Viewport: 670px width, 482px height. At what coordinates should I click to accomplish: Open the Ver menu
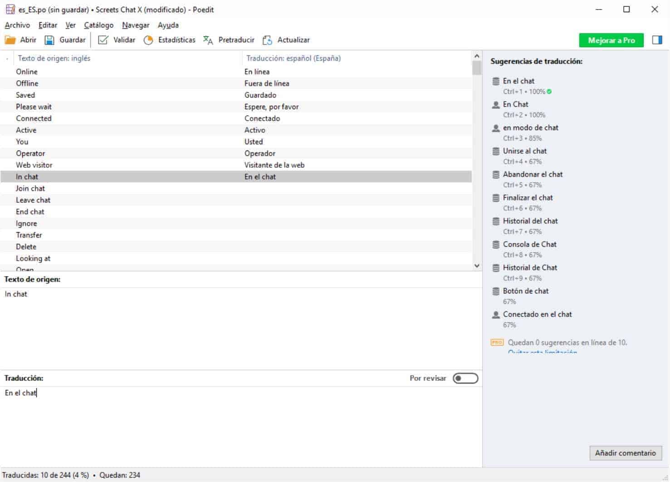click(x=70, y=25)
